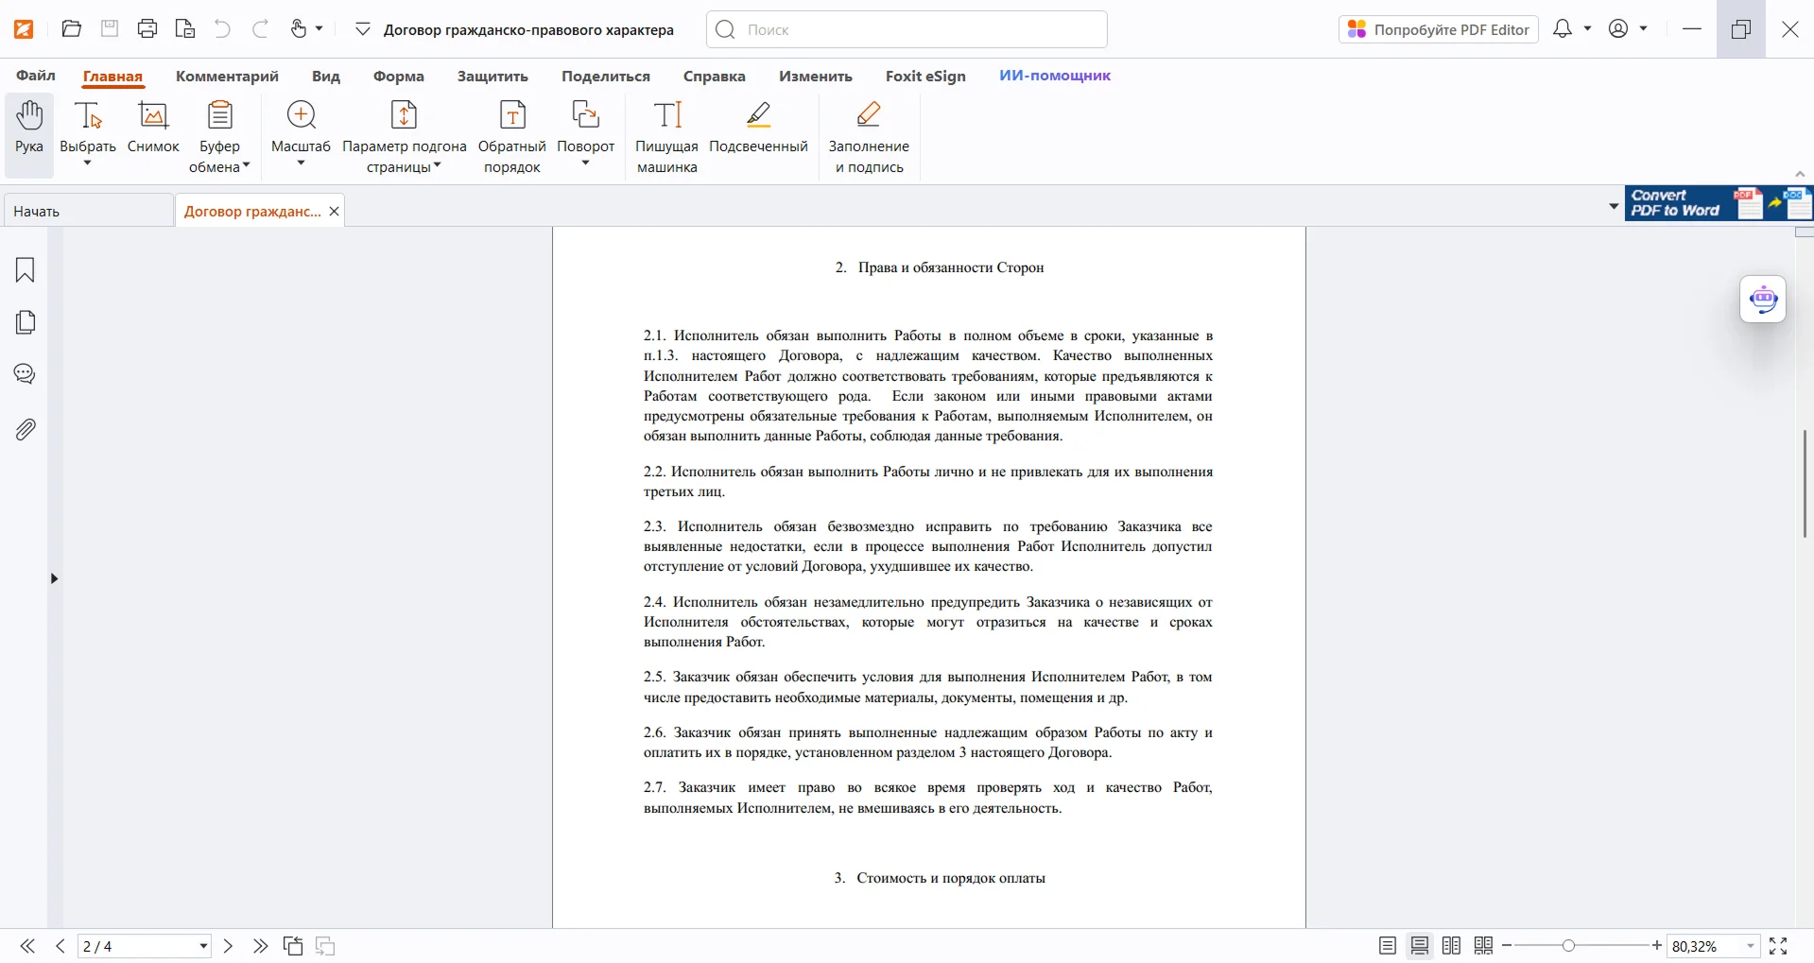Print the document via printer icon

pos(147,28)
